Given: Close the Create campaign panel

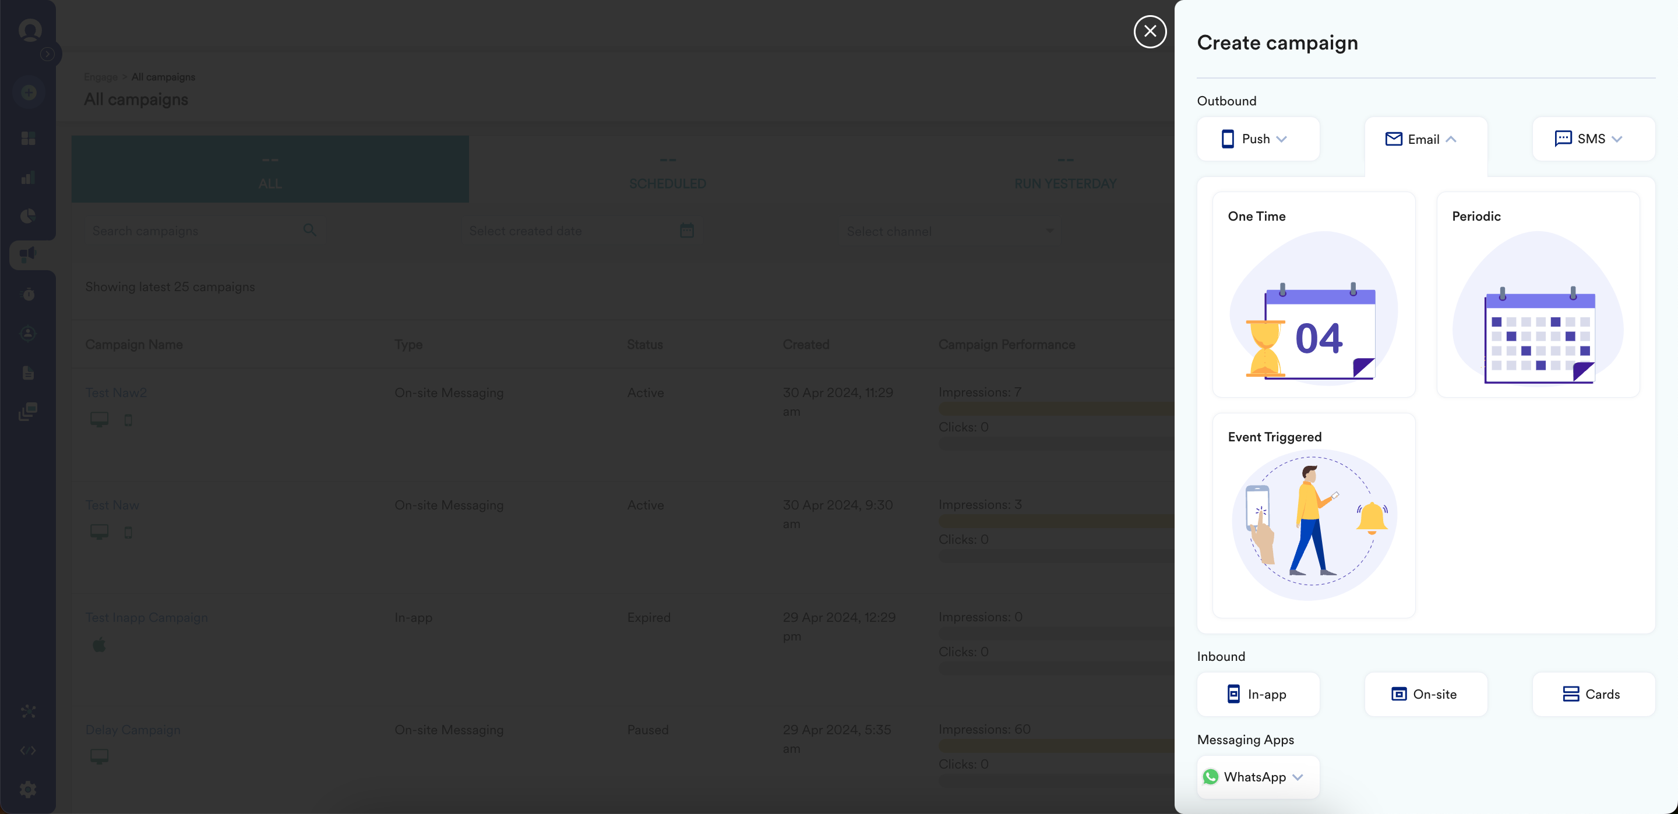Looking at the screenshot, I should pos(1150,31).
